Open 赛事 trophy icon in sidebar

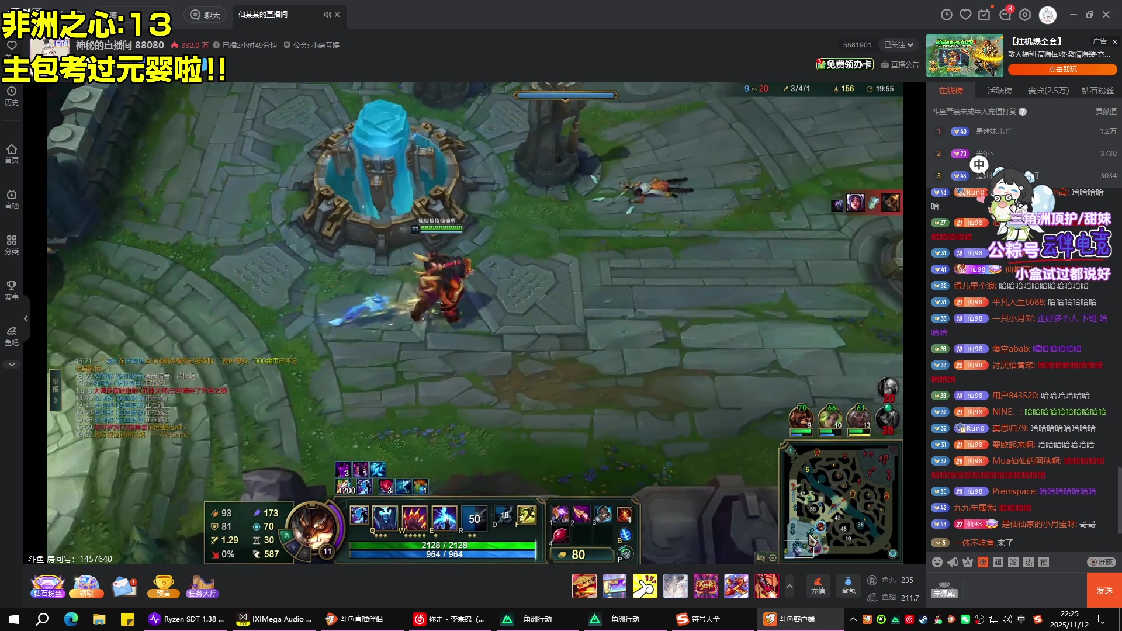tap(12, 290)
